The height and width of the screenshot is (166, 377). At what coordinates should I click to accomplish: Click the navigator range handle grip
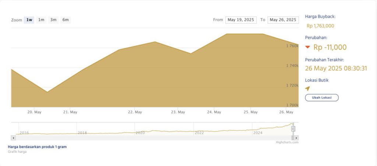[x=293, y=129]
